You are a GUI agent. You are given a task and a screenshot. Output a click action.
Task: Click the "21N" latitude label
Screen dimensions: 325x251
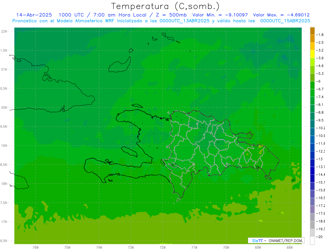point(4,69)
